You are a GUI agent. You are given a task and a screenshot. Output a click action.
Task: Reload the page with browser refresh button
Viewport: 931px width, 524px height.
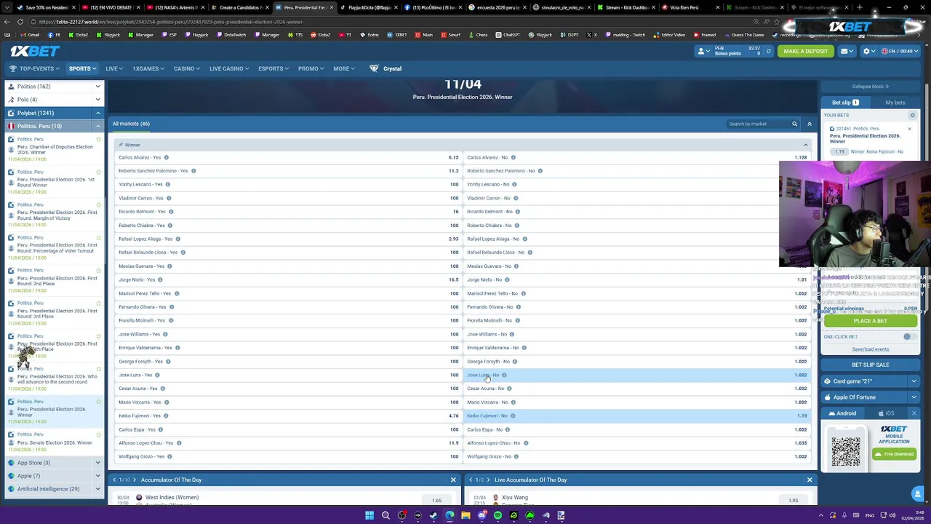coord(20,22)
